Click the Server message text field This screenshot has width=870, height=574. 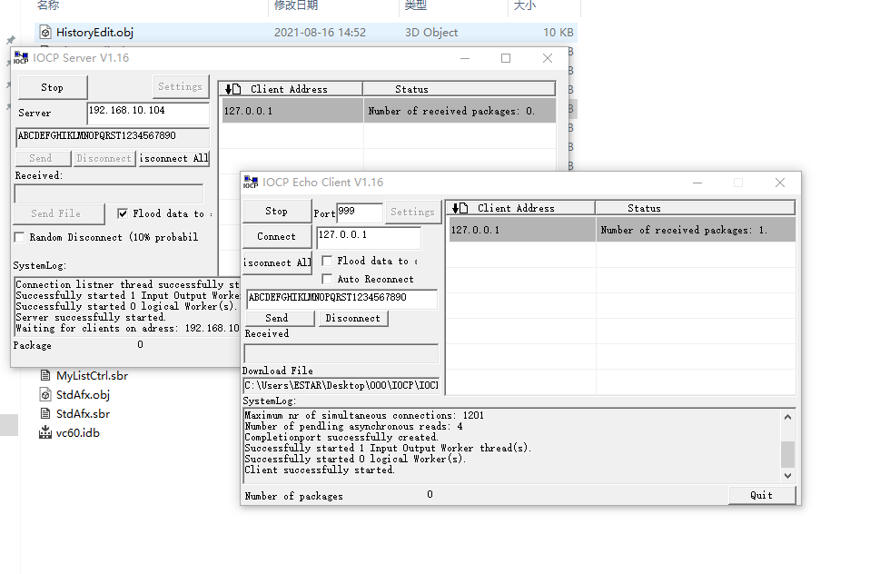tap(113, 137)
